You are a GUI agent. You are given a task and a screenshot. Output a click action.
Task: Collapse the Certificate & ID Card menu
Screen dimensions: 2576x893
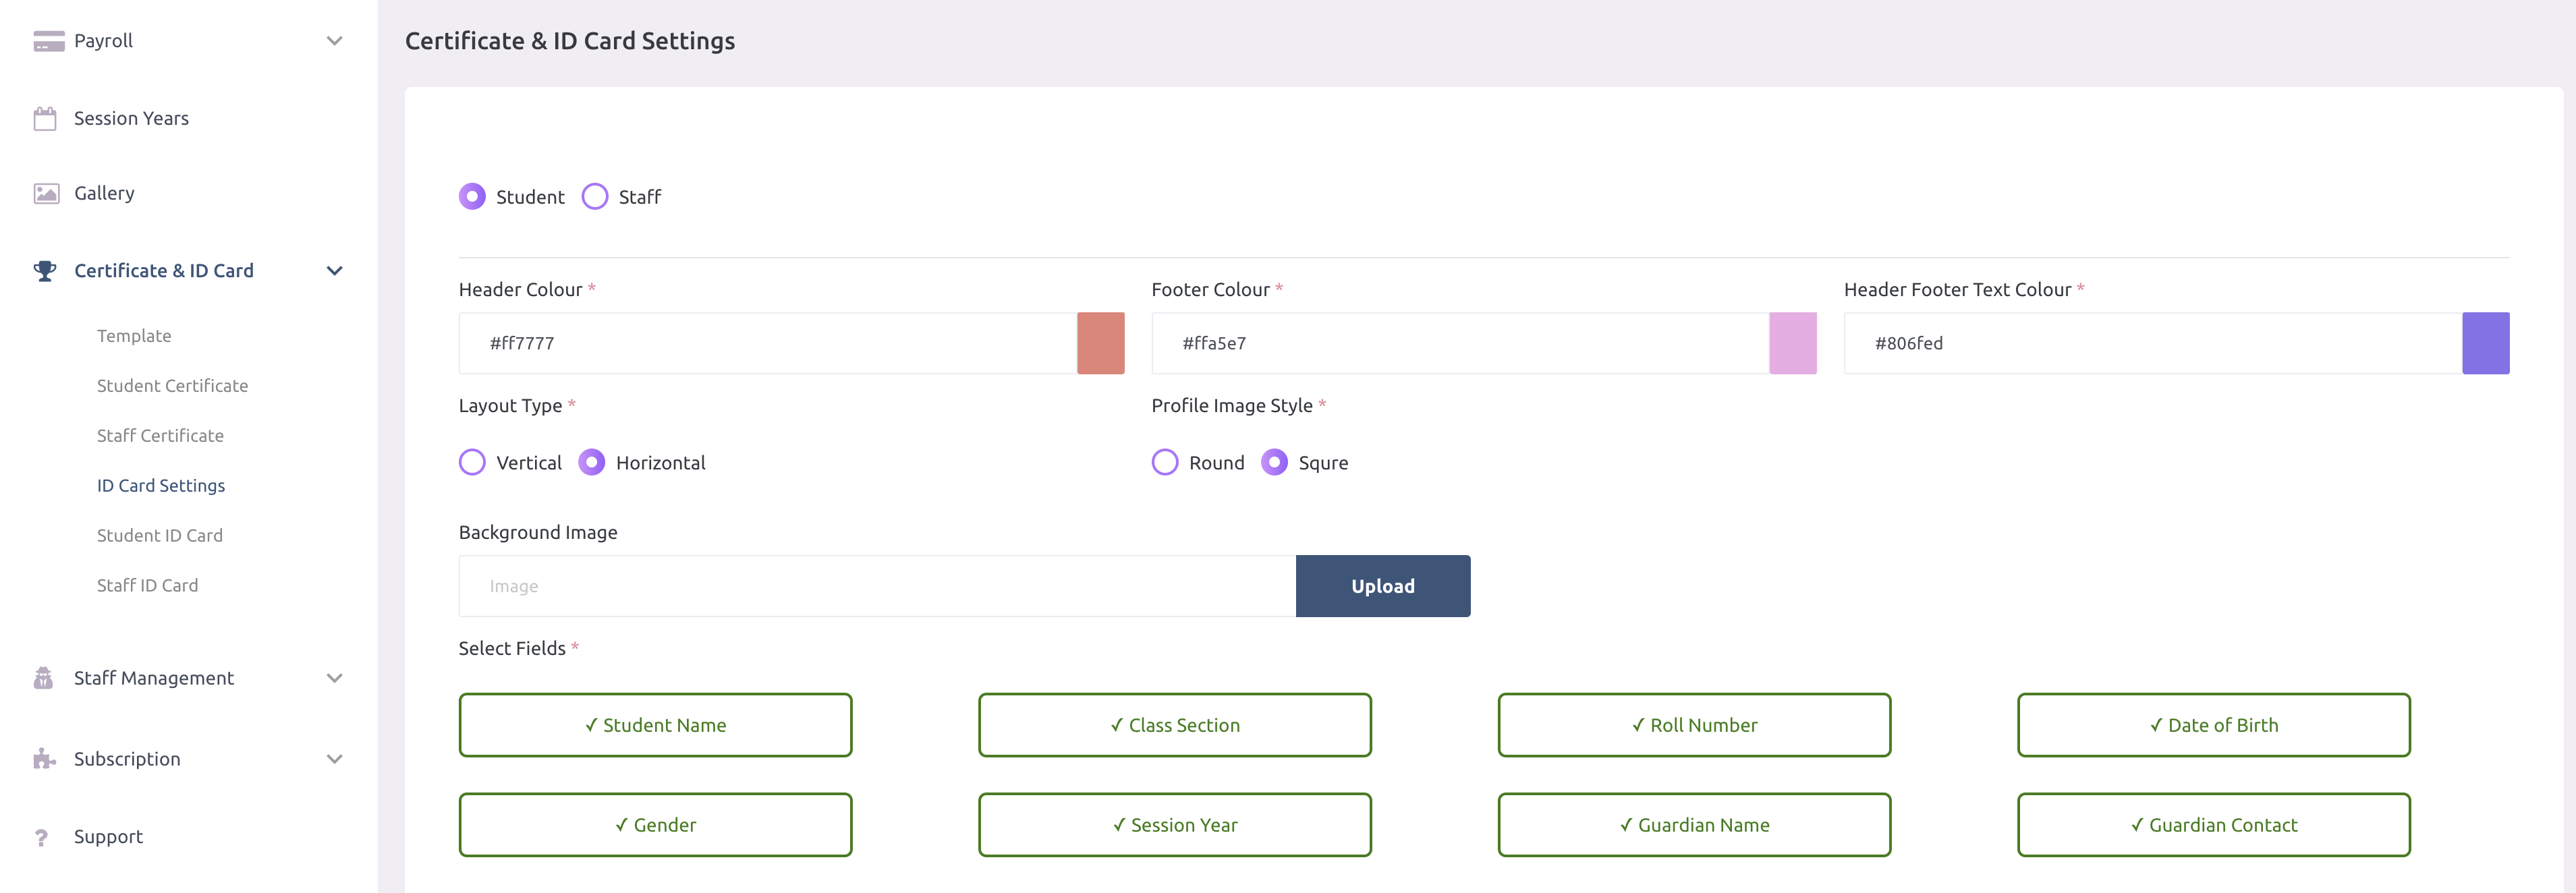tap(334, 270)
